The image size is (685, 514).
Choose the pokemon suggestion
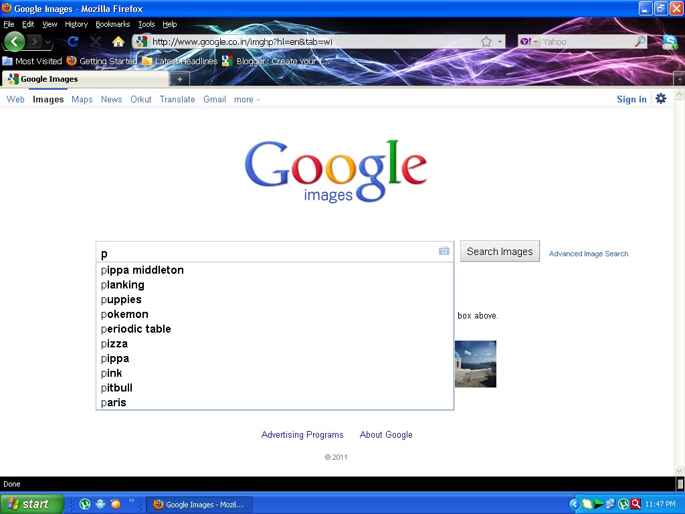[275, 315]
